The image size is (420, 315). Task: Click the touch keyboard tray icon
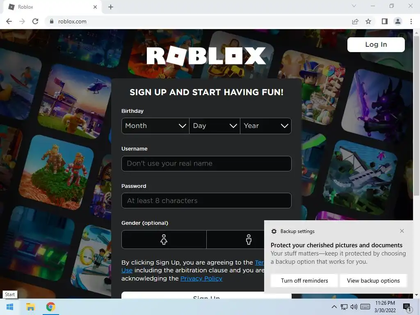pos(365,307)
